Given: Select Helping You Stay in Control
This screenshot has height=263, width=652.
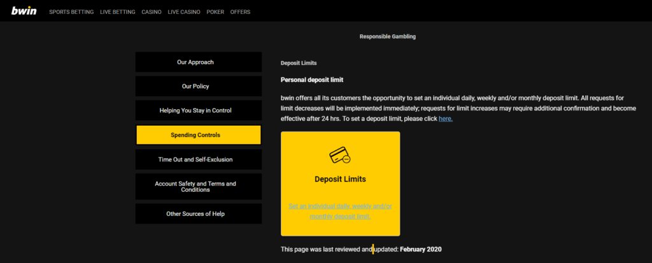Looking at the screenshot, I should pyautogui.click(x=199, y=111).
